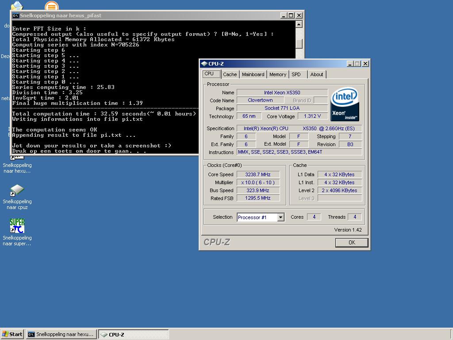
Task: Click the console vertical scrollbar thumb
Action: 299,43
